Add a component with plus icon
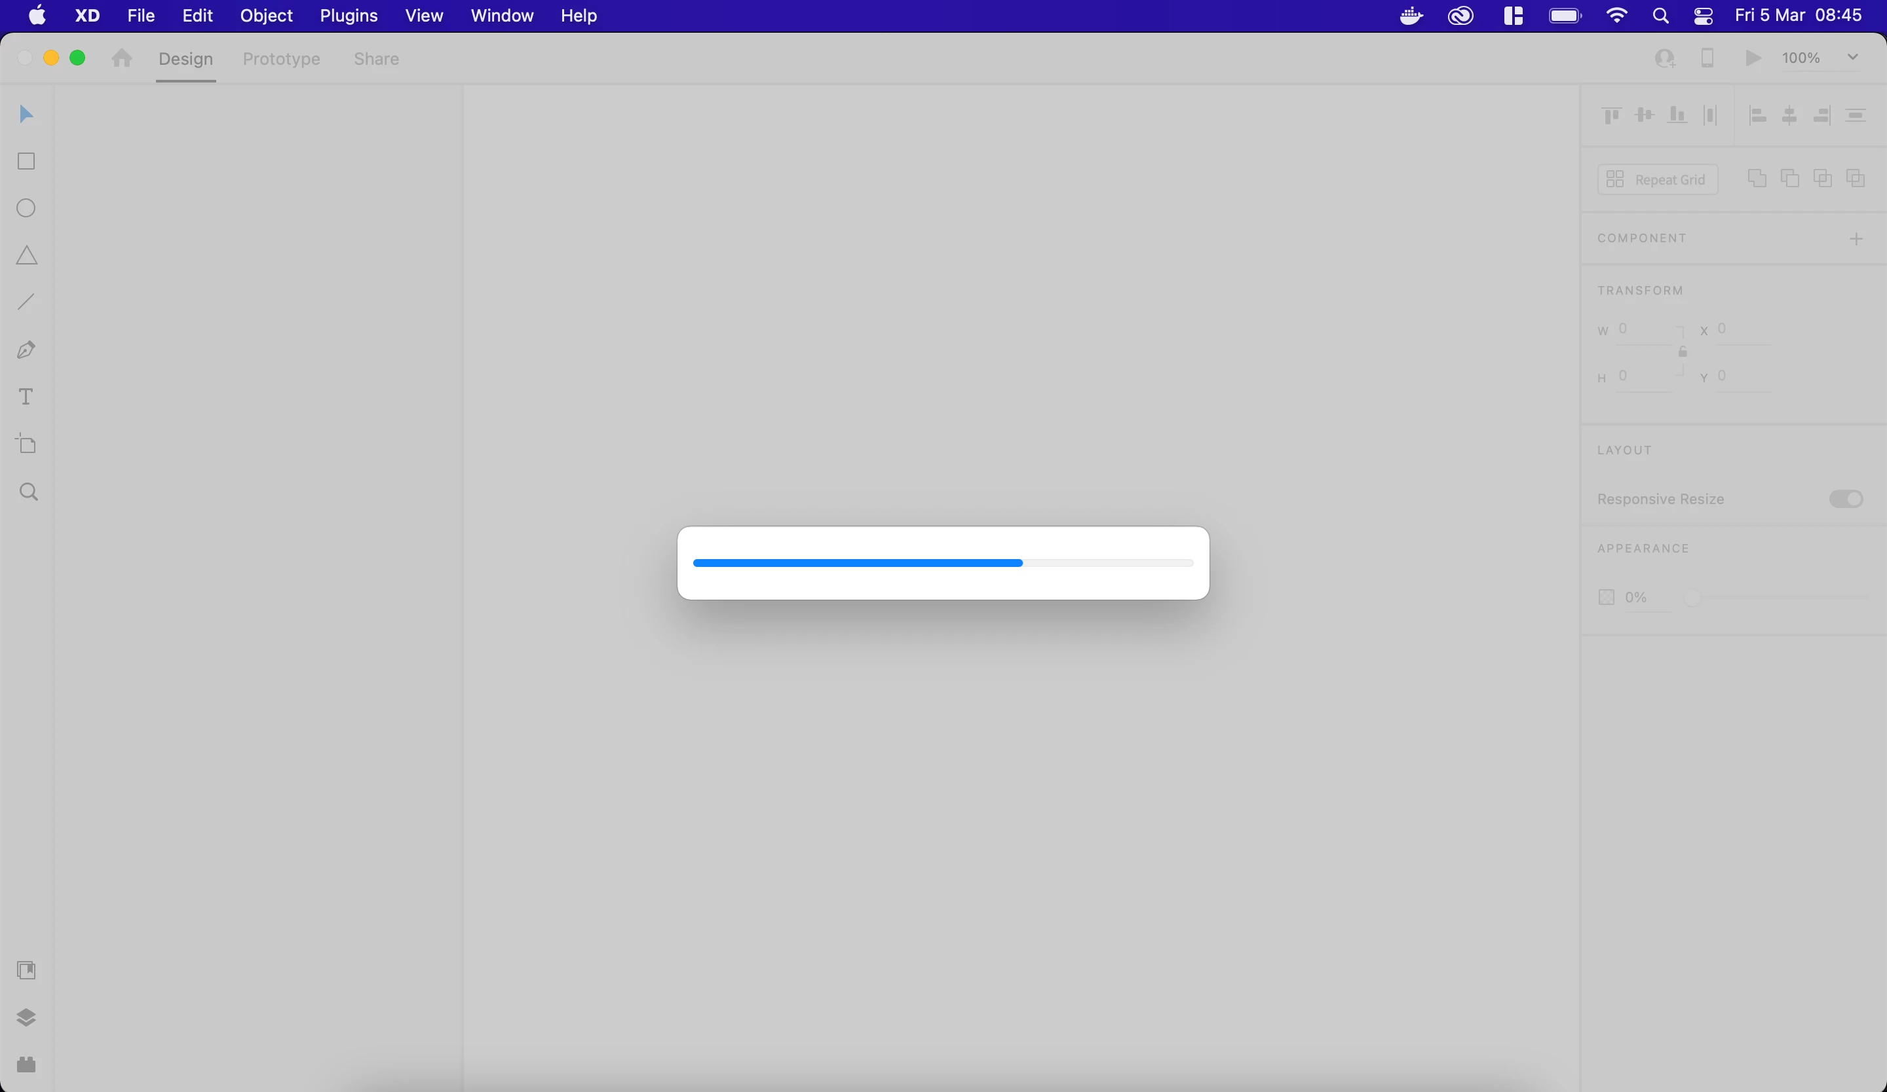This screenshot has width=1887, height=1092. [1856, 238]
